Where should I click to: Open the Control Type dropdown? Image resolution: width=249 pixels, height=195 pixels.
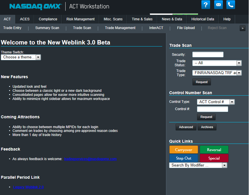click(216, 102)
